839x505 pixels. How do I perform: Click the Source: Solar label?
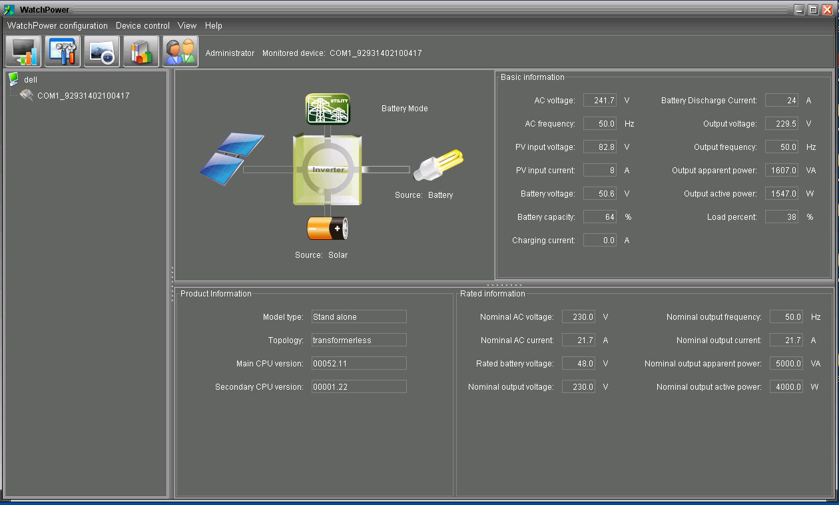[x=321, y=255]
